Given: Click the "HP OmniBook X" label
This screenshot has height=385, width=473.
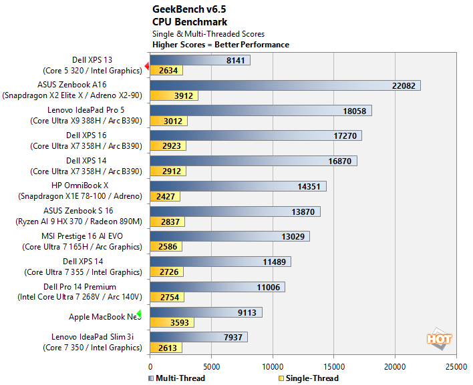Looking at the screenshot, I should [x=80, y=185].
